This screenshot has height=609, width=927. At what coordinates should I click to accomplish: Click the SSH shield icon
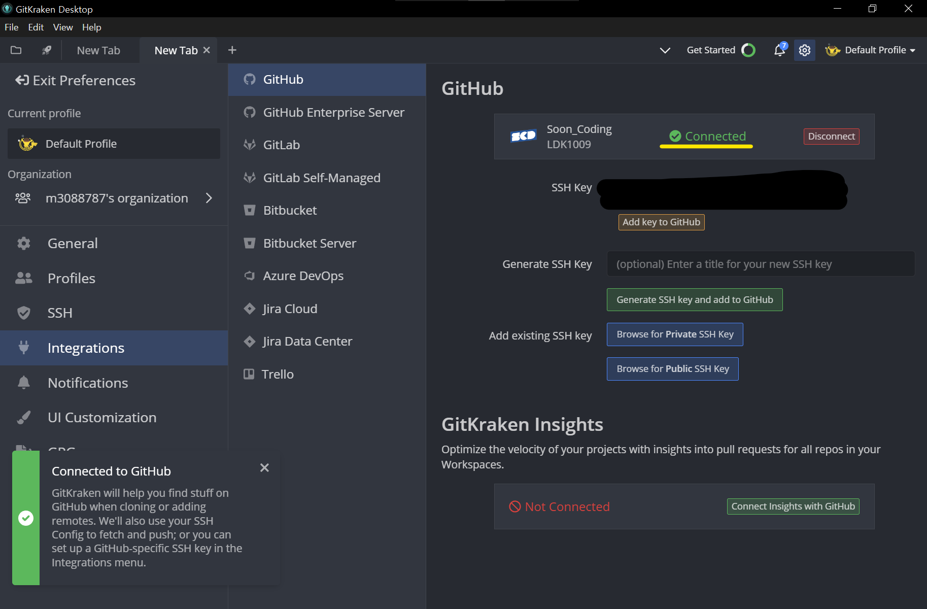coord(24,313)
